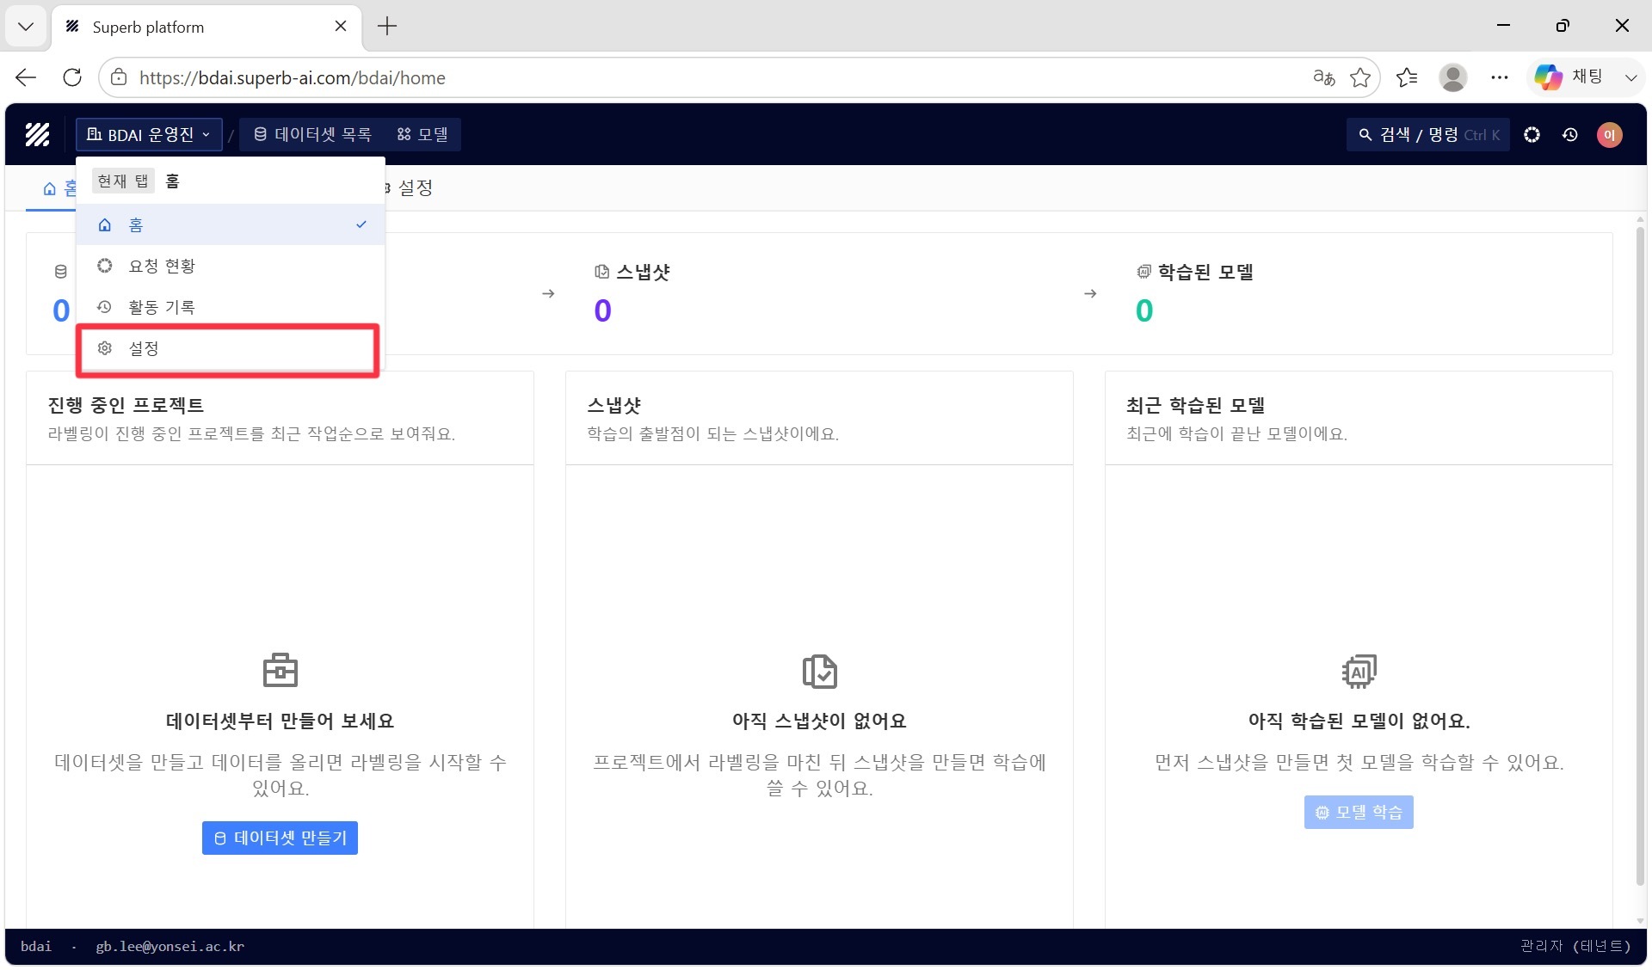Open Copilot 채팅 button

tap(1569, 77)
